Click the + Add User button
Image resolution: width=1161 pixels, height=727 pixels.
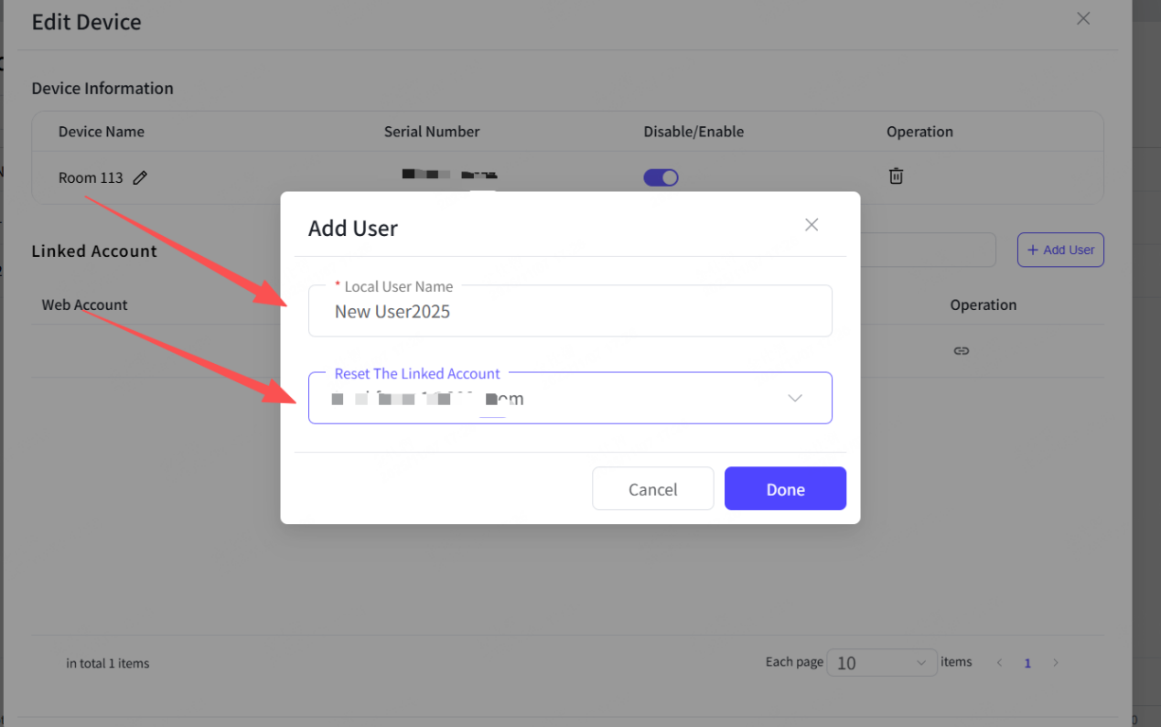[1060, 250]
